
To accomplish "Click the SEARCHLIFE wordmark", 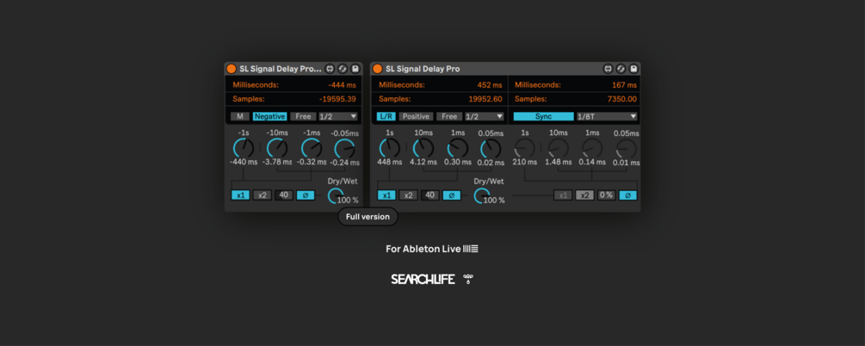I will point(423,279).
